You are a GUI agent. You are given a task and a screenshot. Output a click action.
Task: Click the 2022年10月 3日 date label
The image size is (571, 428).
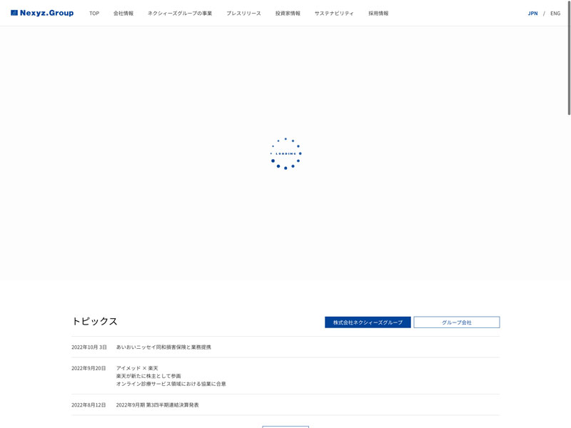coord(89,347)
